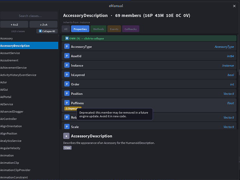Switch to the Properties filter tab
240x180 pixels.
click(x=80, y=29)
